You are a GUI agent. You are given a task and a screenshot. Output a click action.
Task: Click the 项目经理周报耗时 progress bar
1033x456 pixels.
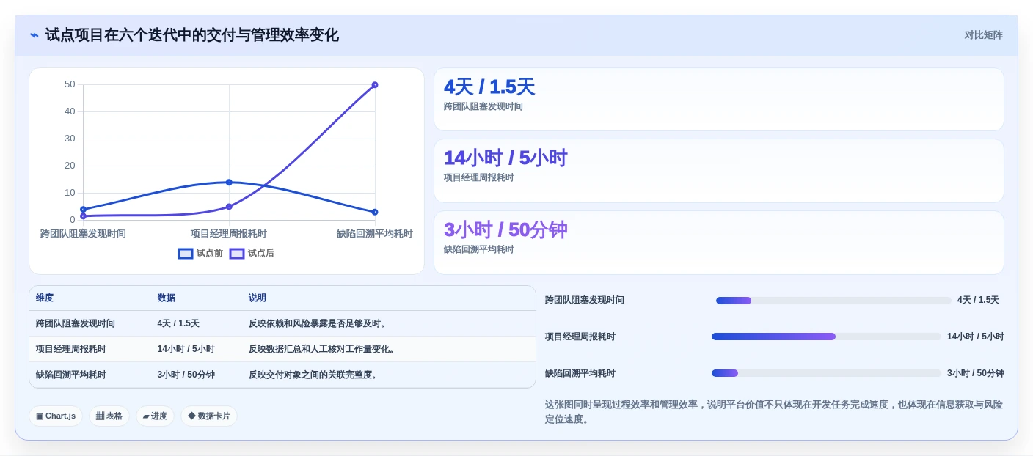click(826, 337)
